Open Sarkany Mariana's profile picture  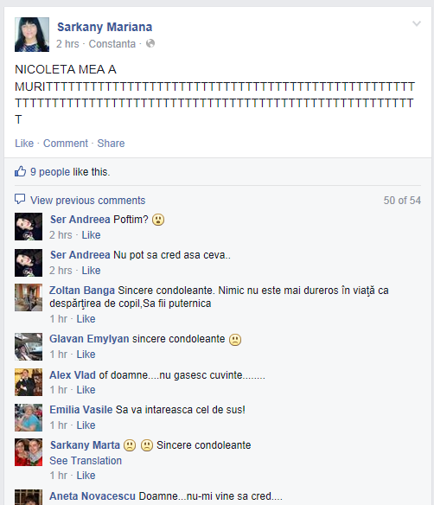[x=32, y=35]
